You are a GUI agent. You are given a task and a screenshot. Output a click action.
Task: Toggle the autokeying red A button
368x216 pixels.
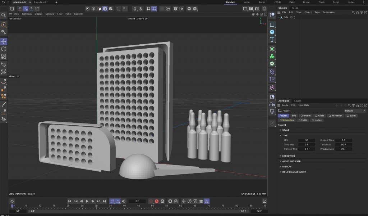click(x=157, y=201)
